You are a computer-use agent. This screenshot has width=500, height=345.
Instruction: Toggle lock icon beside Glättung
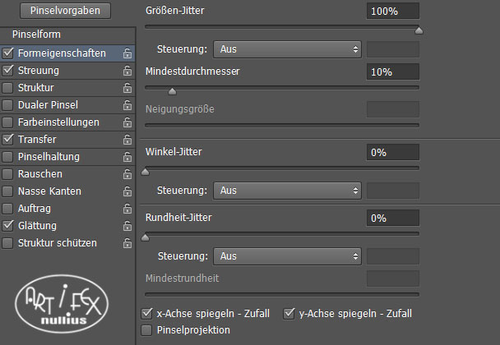point(127,226)
